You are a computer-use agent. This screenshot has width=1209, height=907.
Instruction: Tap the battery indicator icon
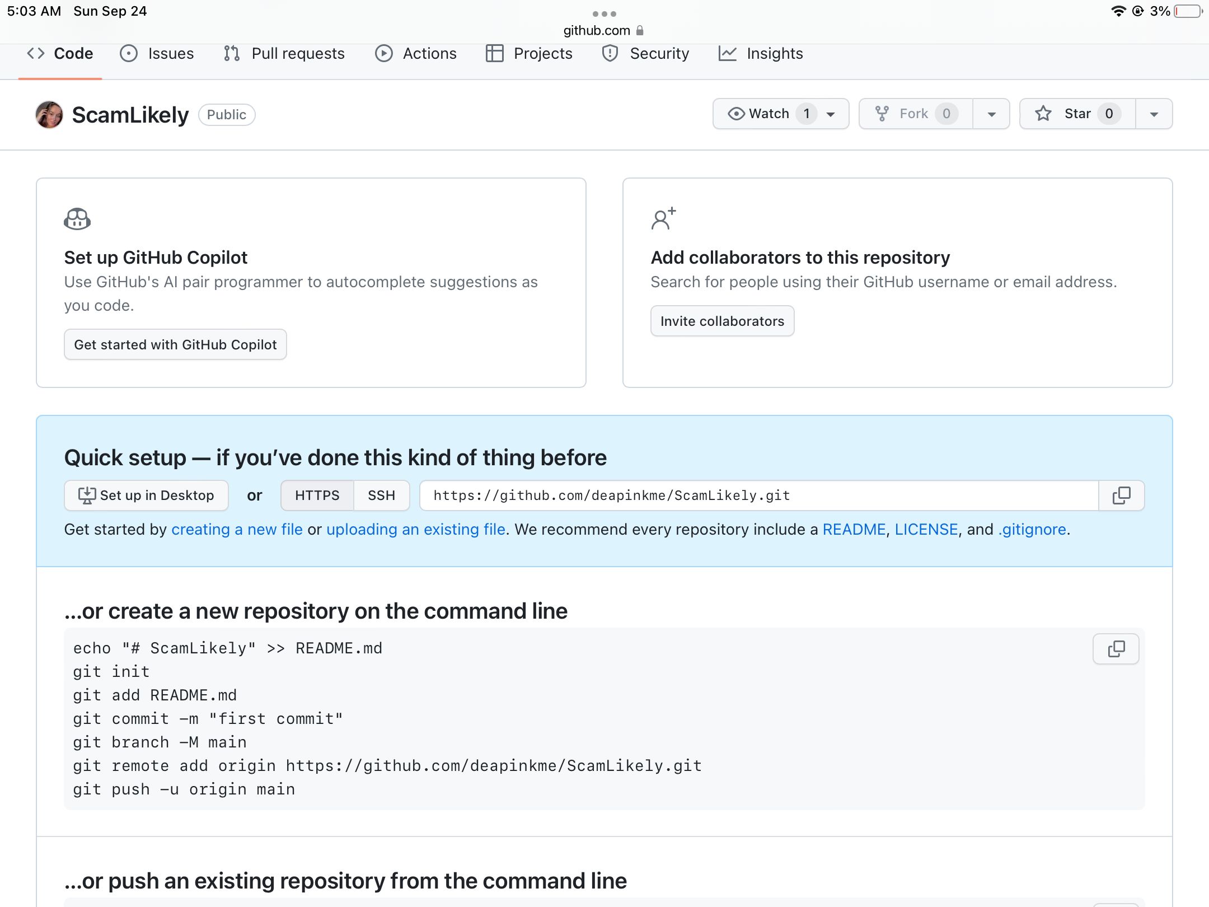coord(1189,11)
